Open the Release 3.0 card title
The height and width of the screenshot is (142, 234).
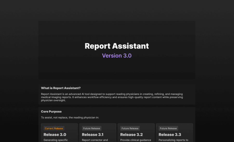click(55, 134)
